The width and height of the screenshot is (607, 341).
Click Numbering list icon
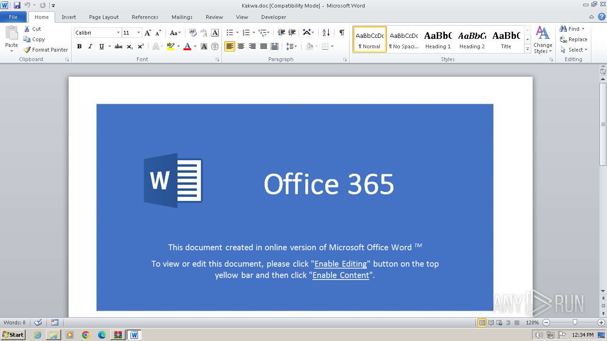pyautogui.click(x=246, y=33)
